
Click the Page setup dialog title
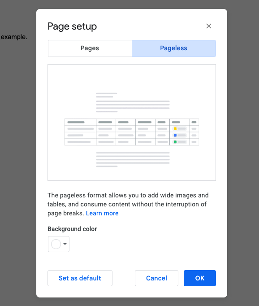pyautogui.click(x=72, y=26)
